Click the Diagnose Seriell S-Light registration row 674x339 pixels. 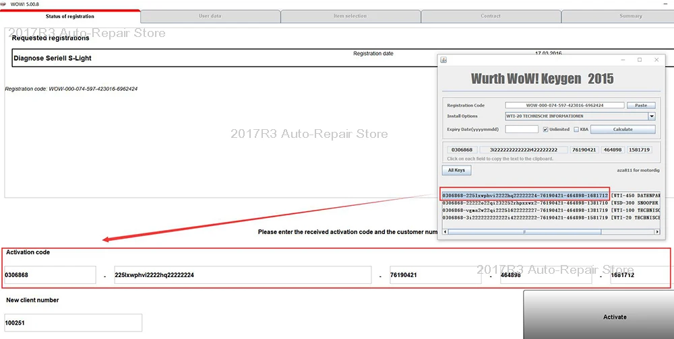224,58
